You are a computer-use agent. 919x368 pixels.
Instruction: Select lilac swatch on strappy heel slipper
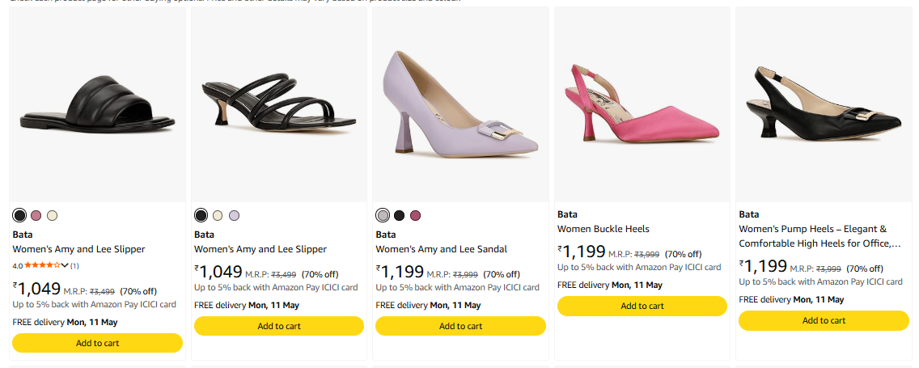click(235, 216)
